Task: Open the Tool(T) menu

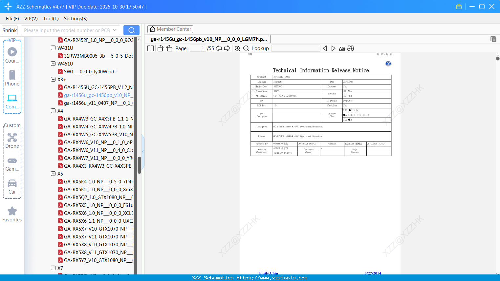Action: [x=51, y=19]
